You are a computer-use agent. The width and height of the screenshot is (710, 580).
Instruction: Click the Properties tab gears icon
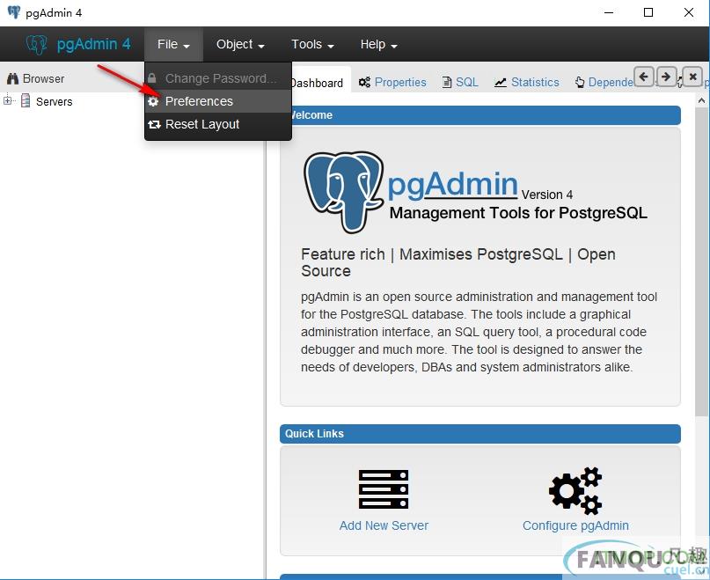point(364,82)
